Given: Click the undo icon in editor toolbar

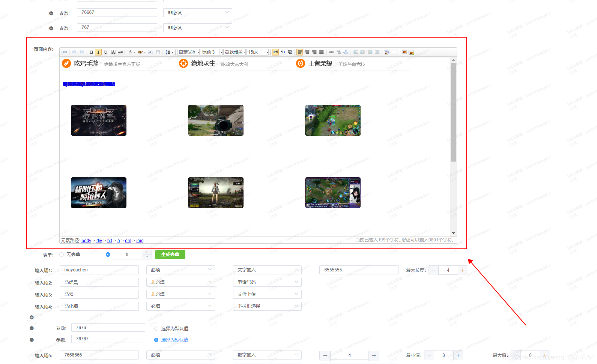Looking at the screenshot, I should 74,52.
